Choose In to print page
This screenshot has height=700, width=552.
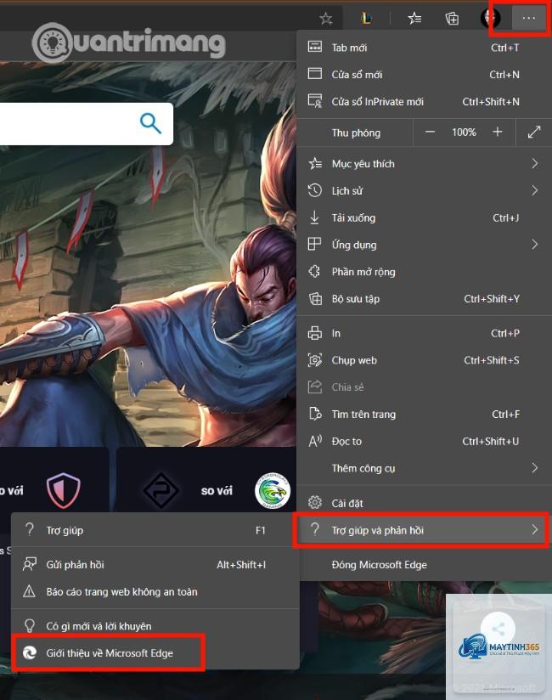[x=424, y=333]
